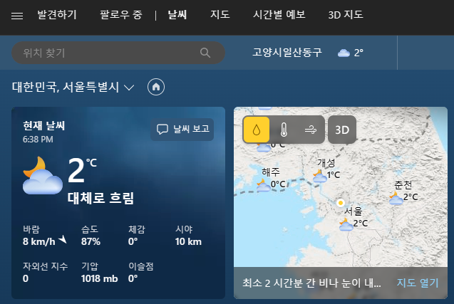Go to the 지도 tab

pyautogui.click(x=220, y=14)
